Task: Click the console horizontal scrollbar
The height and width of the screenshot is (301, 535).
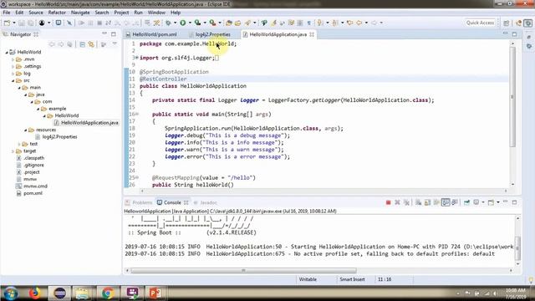Action: (243, 271)
